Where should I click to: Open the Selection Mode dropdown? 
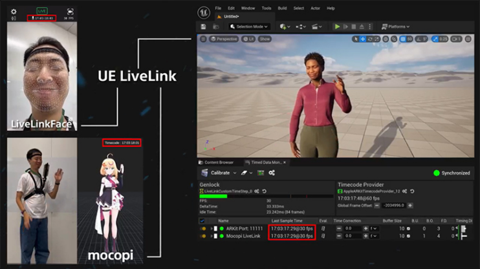click(250, 27)
